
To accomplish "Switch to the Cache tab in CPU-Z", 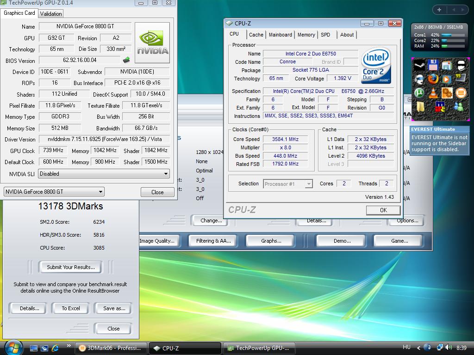I will tap(256, 35).
